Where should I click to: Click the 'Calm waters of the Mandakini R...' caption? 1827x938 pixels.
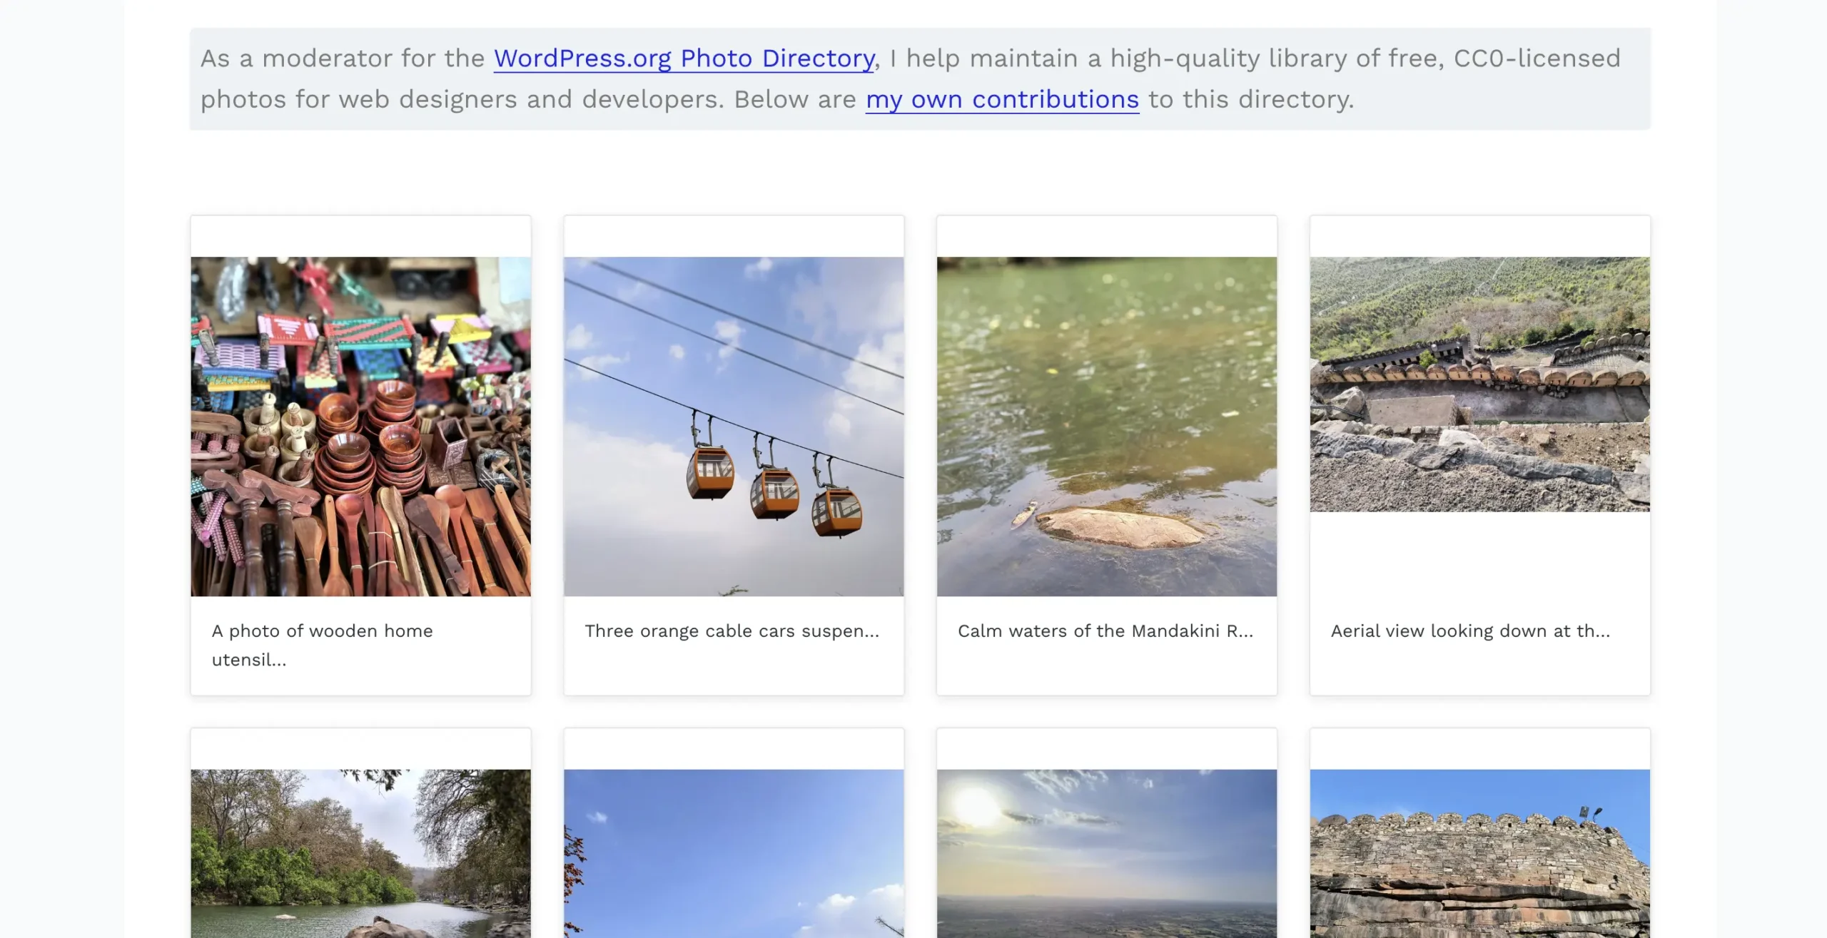1105,631
